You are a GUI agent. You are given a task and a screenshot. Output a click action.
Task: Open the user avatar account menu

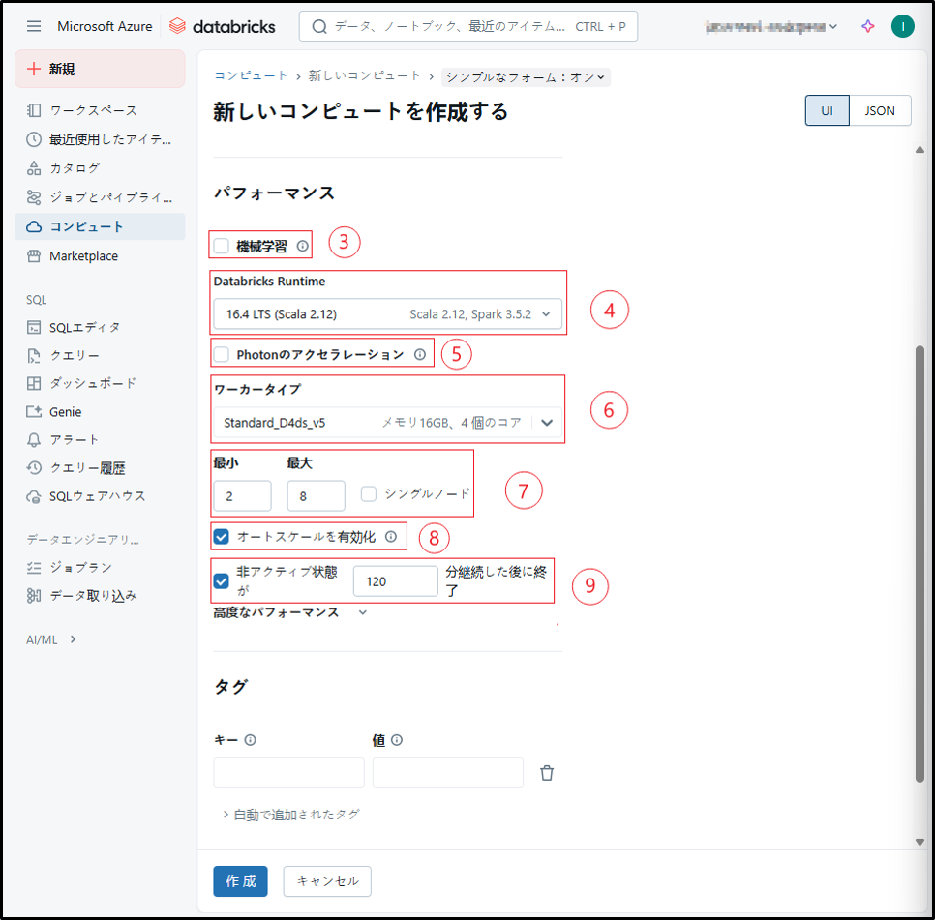[x=902, y=26]
